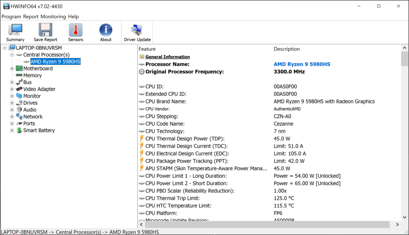Open the Help menu
409x235 pixels.
(x=73, y=17)
